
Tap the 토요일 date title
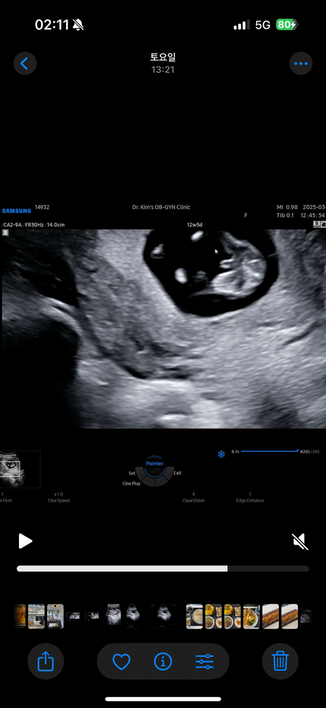point(163,57)
